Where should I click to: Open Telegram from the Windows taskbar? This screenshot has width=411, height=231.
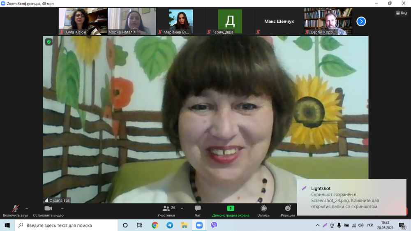click(x=170, y=225)
